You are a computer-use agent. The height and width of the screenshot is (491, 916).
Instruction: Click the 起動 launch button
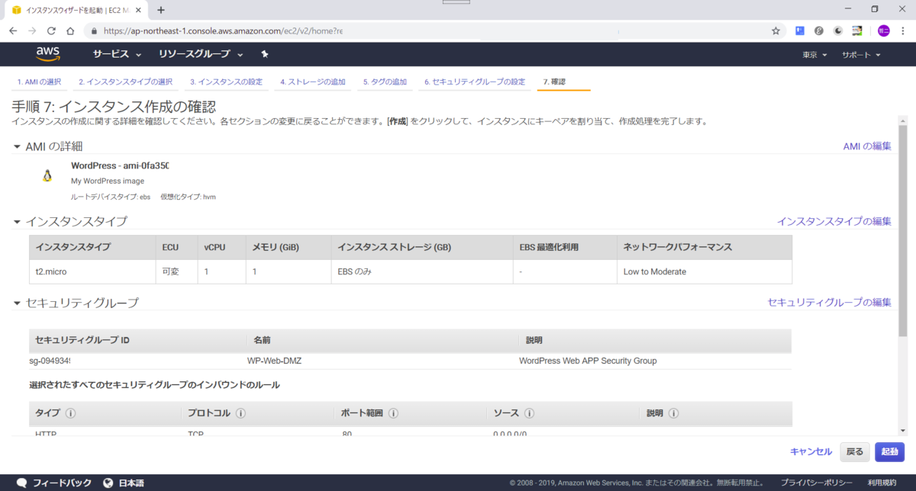[889, 451]
